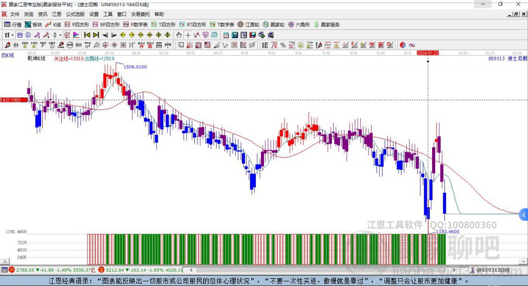
Task: Click the 收859313日线 bottom tab
Action: tap(492, 270)
